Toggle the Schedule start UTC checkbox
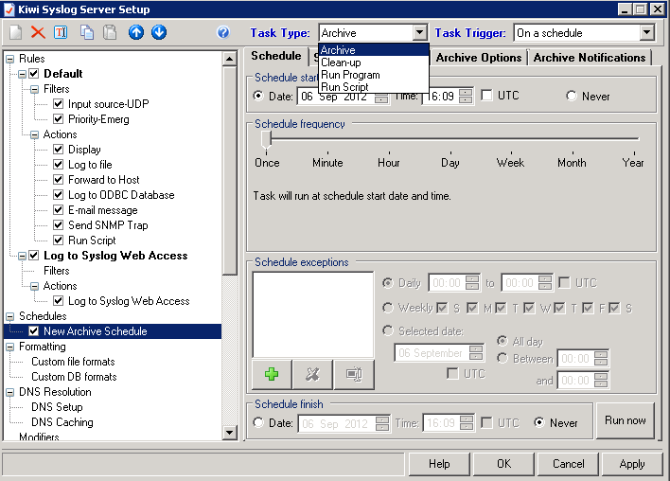The width and height of the screenshot is (670, 481). (x=486, y=96)
